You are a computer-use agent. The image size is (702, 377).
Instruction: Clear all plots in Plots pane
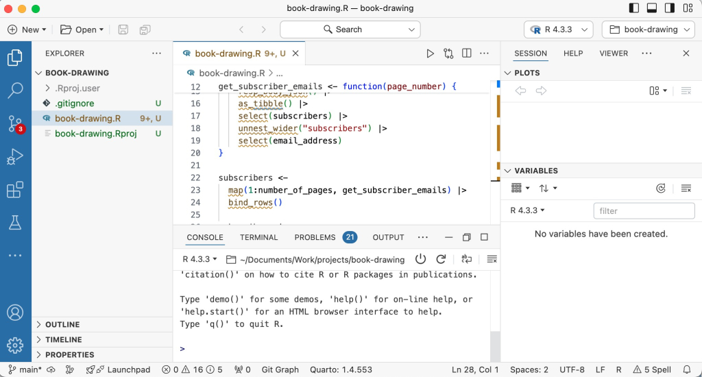pyautogui.click(x=686, y=91)
